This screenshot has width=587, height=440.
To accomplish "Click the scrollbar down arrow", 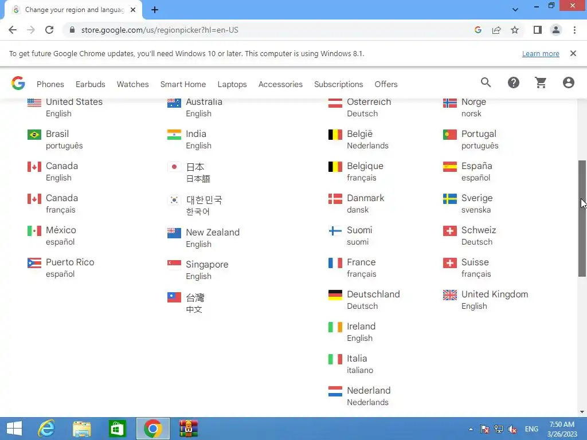I will pos(582,412).
